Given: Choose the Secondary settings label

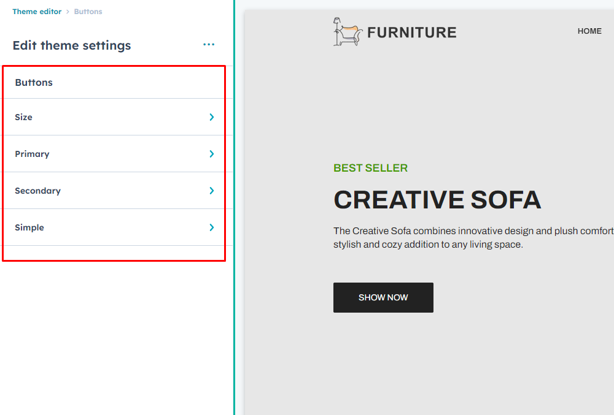Looking at the screenshot, I should (37, 191).
